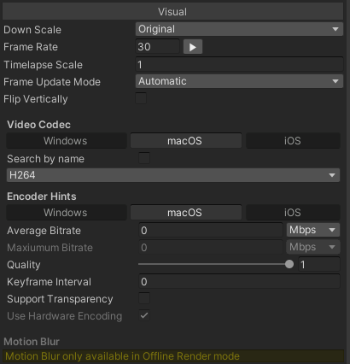350x364 pixels.
Task: Click the Video Codec heading
Action: pyautogui.click(x=38, y=125)
